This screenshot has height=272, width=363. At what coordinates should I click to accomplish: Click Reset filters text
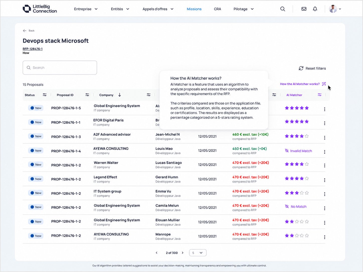coord(316,68)
